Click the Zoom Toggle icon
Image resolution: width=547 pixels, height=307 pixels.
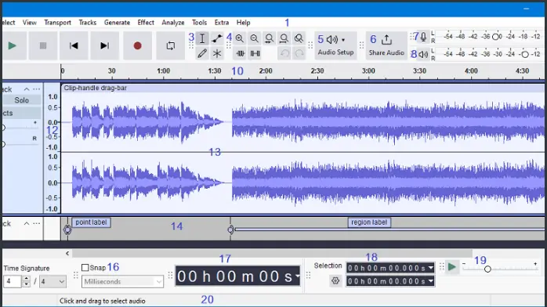click(299, 38)
